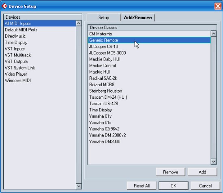This screenshot has height=193, width=223.
Task: Click the Device Classes scroll-up arrow
Action: [x=213, y=34]
